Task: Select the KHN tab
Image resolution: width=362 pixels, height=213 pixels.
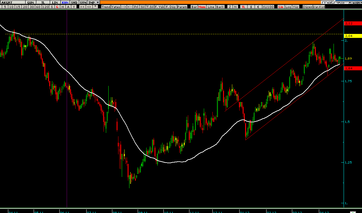Action: click(x=65, y=2)
